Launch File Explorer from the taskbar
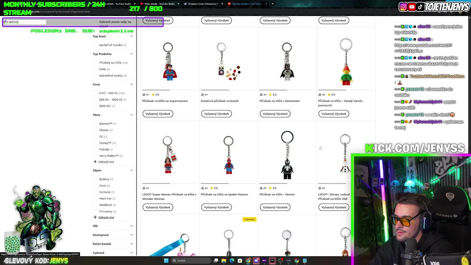Image resolution: width=471 pixels, height=265 pixels. coord(223,261)
